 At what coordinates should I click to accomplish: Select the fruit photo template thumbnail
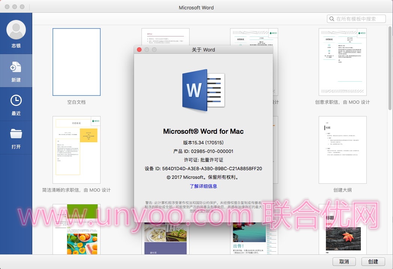(77, 229)
